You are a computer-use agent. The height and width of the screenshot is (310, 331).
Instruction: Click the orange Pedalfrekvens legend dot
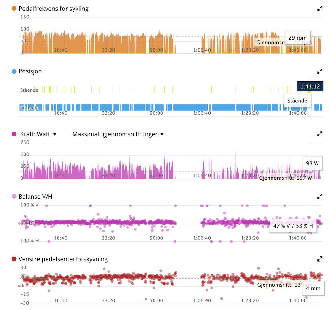13,8
